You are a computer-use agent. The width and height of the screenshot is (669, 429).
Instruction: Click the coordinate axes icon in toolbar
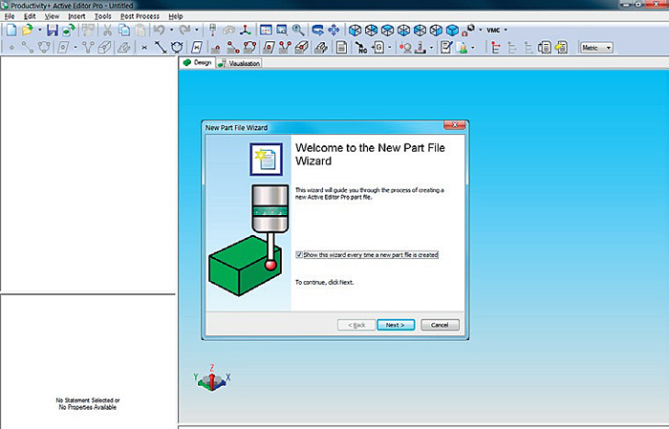(x=245, y=30)
